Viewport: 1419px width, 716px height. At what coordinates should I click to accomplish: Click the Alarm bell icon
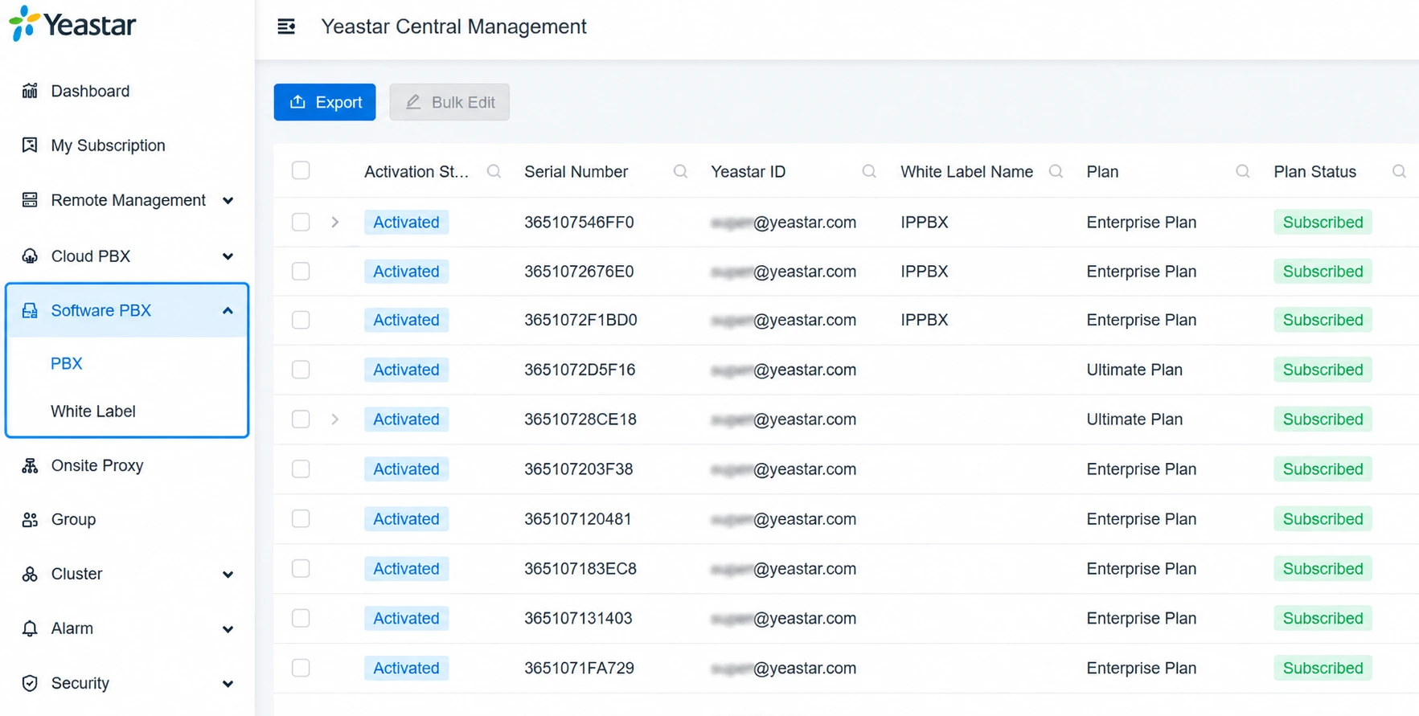click(x=30, y=628)
